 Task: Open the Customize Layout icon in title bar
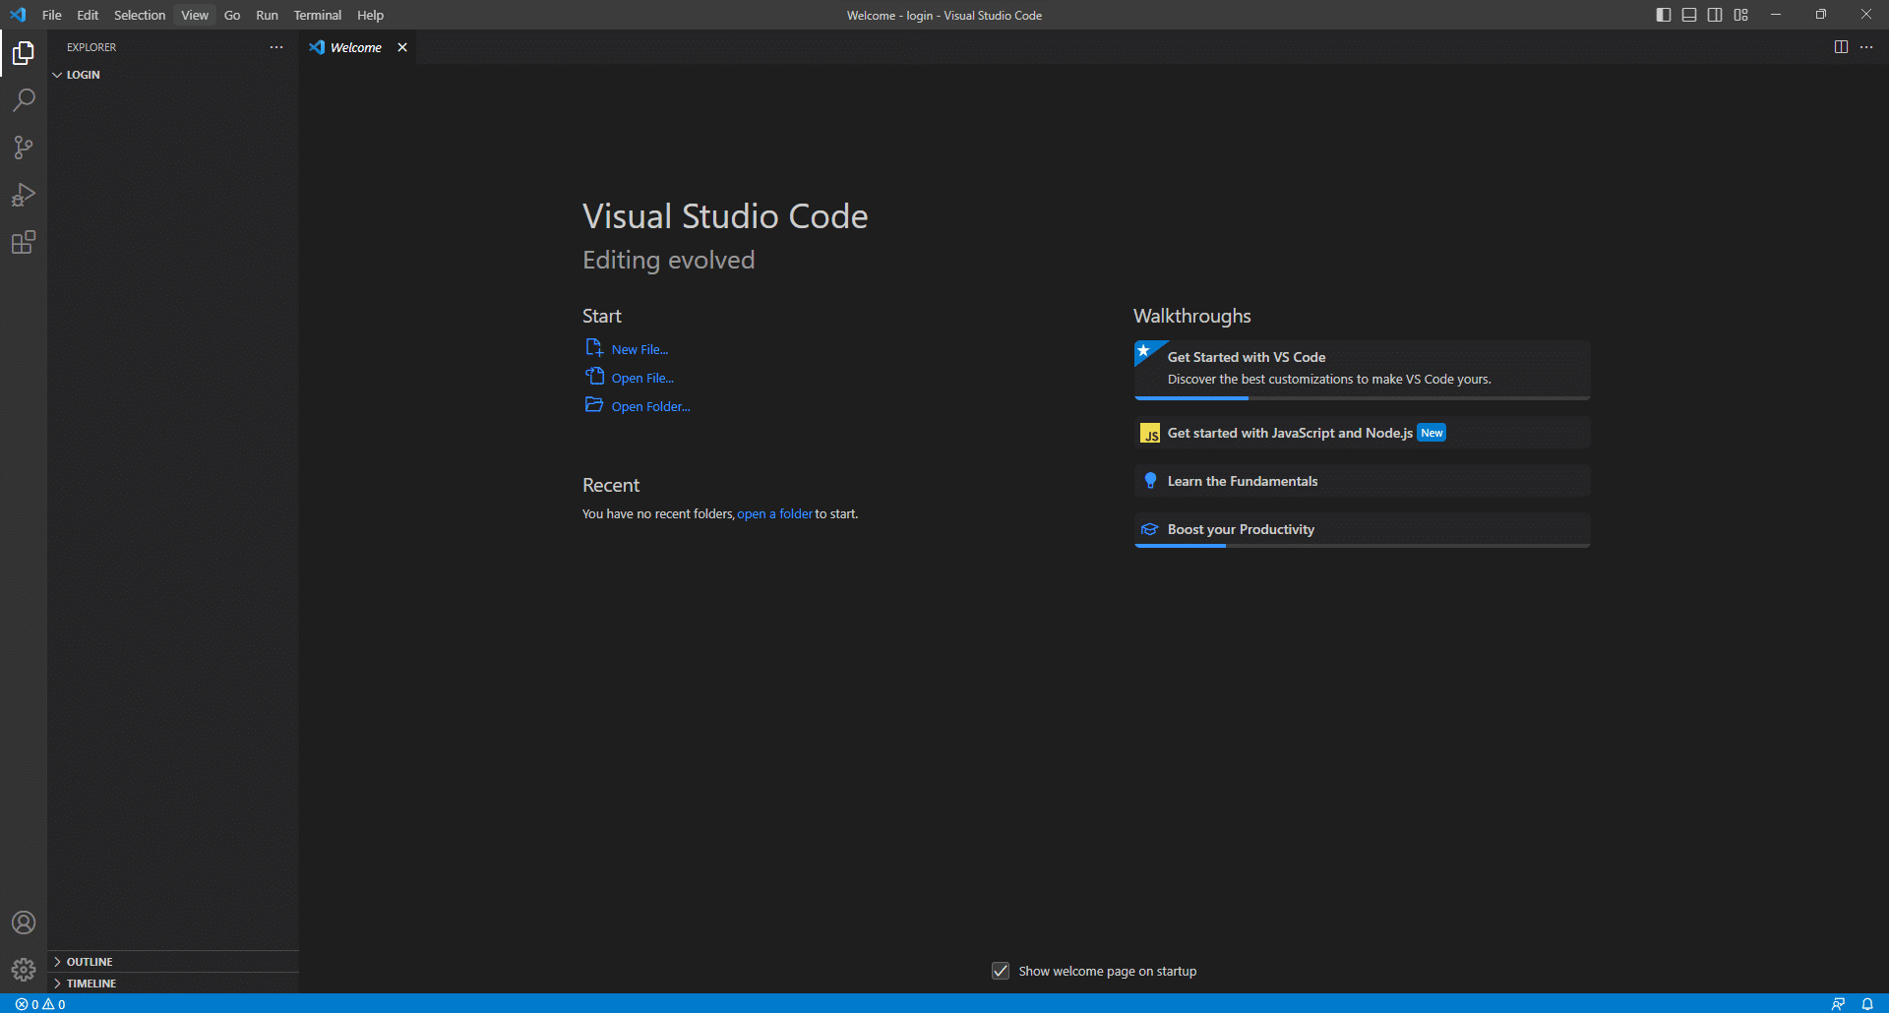[x=1741, y=15]
